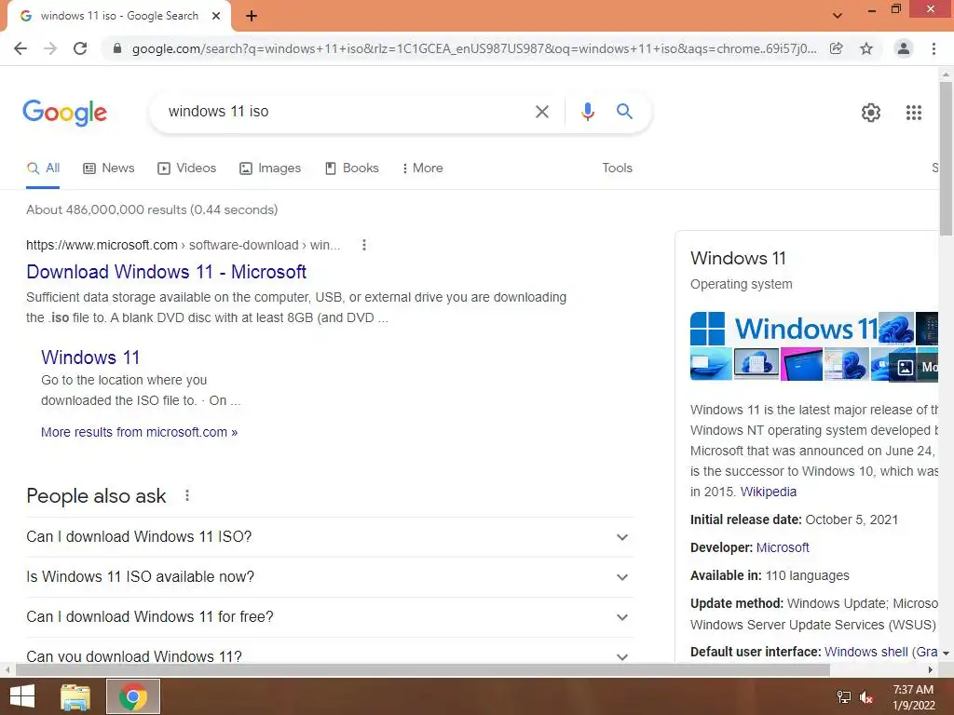Go back to the previous page
The image size is (954, 715).
[x=20, y=48]
